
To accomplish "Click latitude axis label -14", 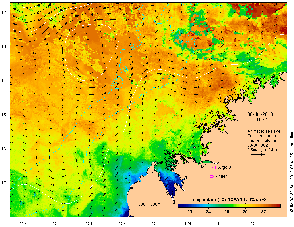I will point(3,81).
